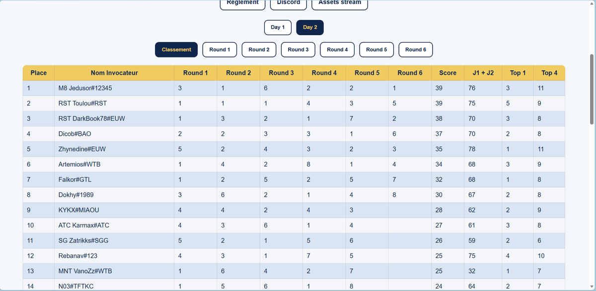Select player KYKX#MIAOU
This screenshot has height=291, width=596.
coord(79,210)
